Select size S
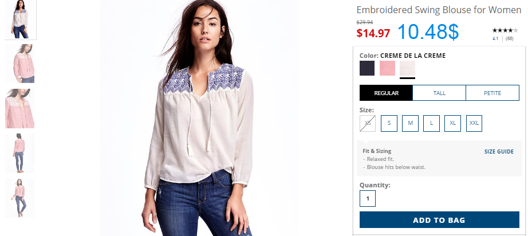528x236 pixels. [389, 123]
